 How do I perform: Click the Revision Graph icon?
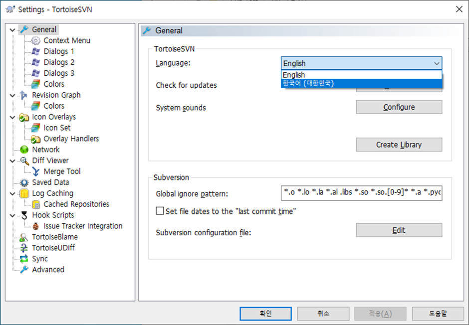(23, 95)
